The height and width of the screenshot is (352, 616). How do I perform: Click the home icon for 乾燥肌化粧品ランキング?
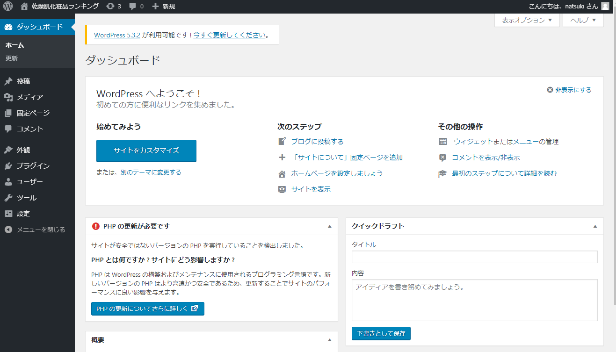click(24, 6)
